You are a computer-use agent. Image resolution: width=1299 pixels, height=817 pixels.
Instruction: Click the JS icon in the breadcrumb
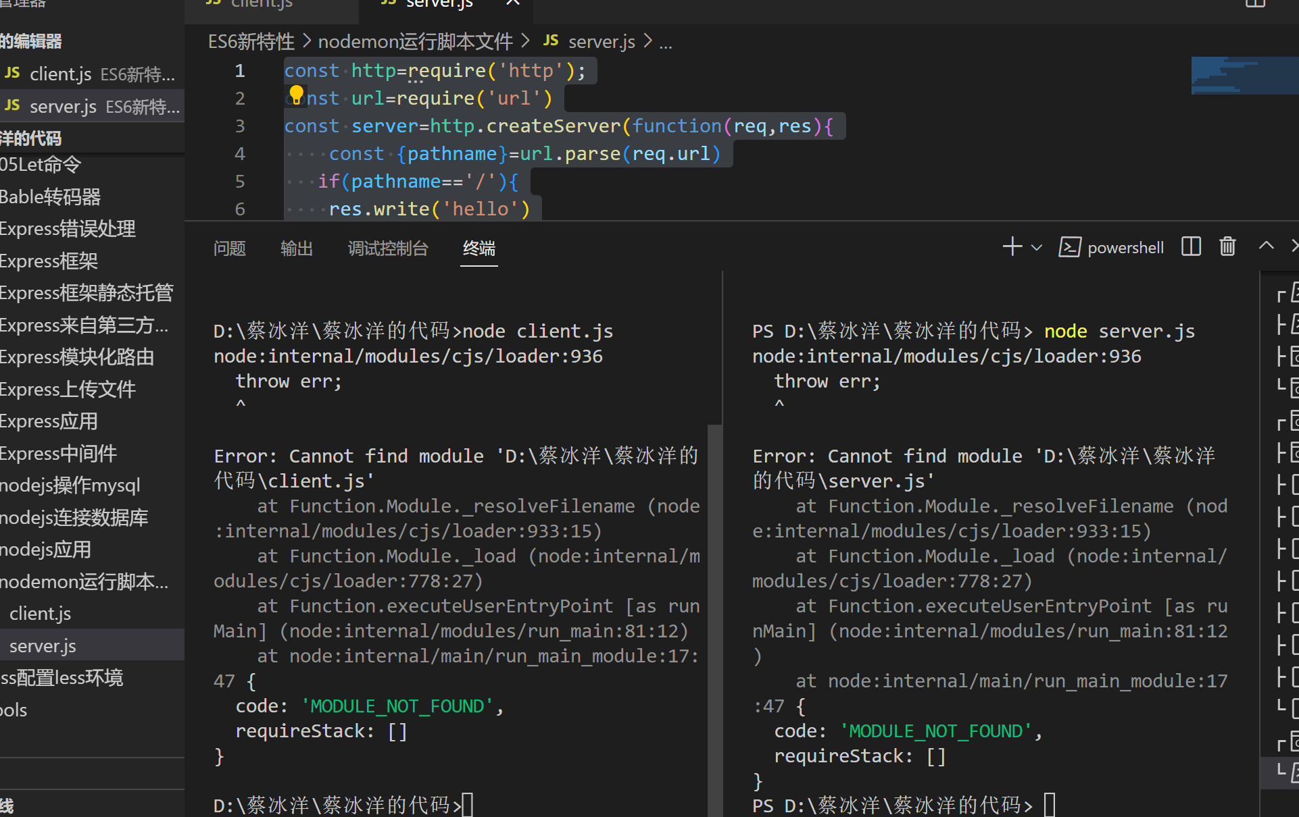coord(551,41)
